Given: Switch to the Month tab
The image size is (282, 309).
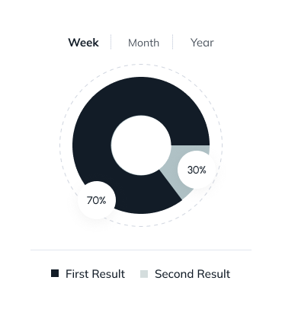Looking at the screenshot, I should (143, 43).
